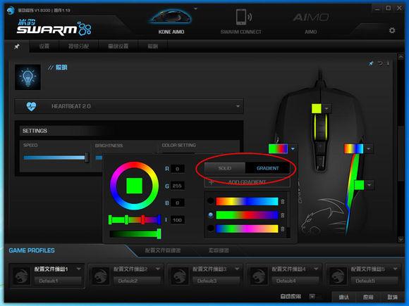The image size is (409, 306).
Task: Click the cancel button at bottom right
Action: 392,297
